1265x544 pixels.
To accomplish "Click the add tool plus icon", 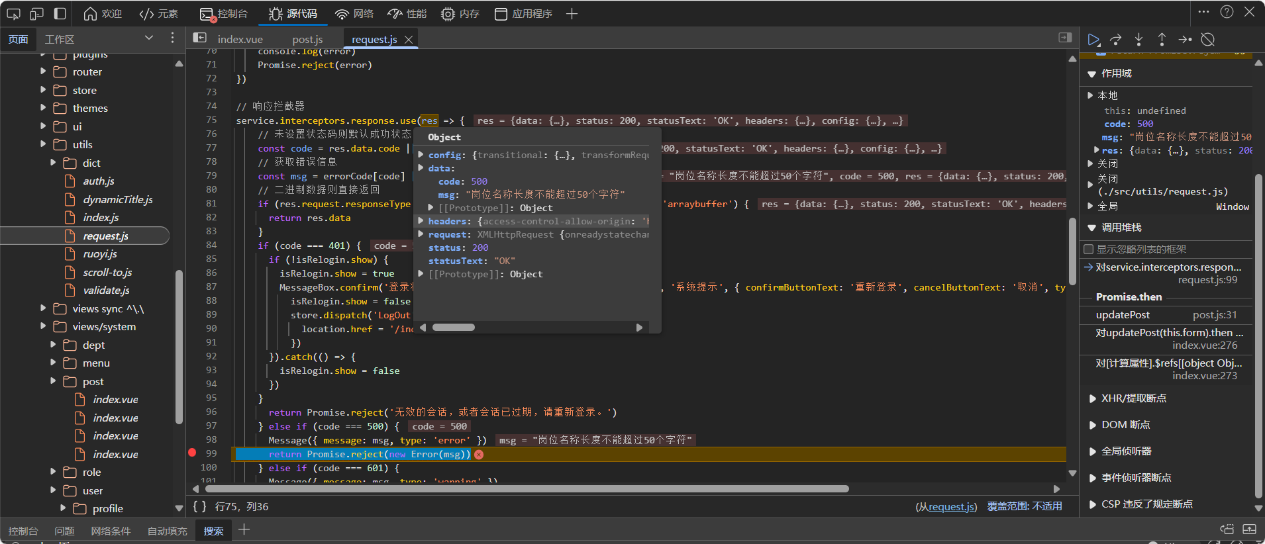I will (572, 13).
